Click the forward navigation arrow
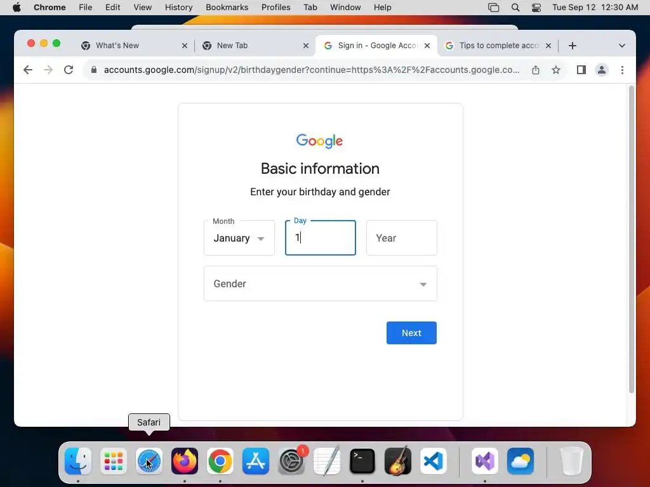This screenshot has height=487, width=650. 48,70
